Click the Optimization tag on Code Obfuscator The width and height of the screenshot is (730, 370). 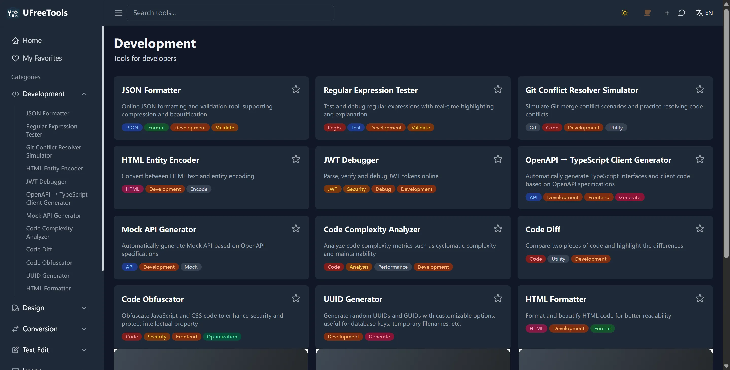coord(222,337)
